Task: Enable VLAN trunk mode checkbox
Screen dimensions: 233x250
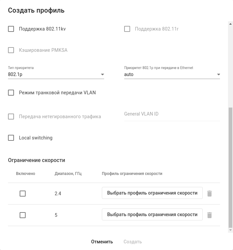Action: point(11,93)
